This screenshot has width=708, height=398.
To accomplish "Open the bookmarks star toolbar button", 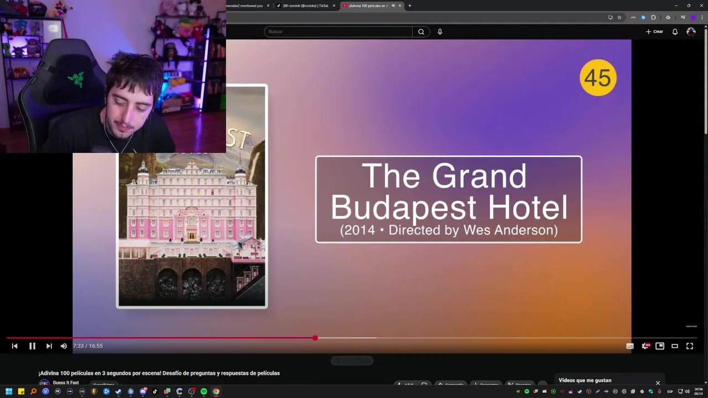I will (x=668, y=18).
